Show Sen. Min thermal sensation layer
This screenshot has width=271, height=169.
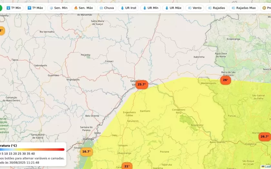58,8
